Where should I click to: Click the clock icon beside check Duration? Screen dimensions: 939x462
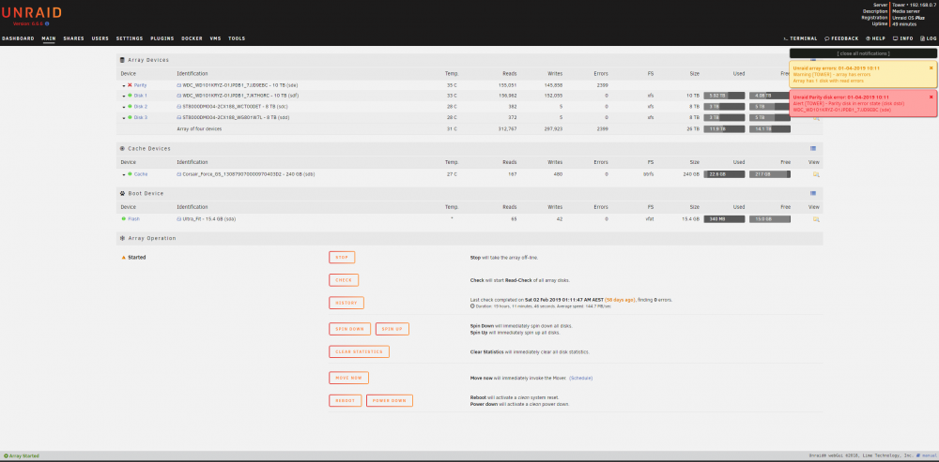[x=473, y=306]
